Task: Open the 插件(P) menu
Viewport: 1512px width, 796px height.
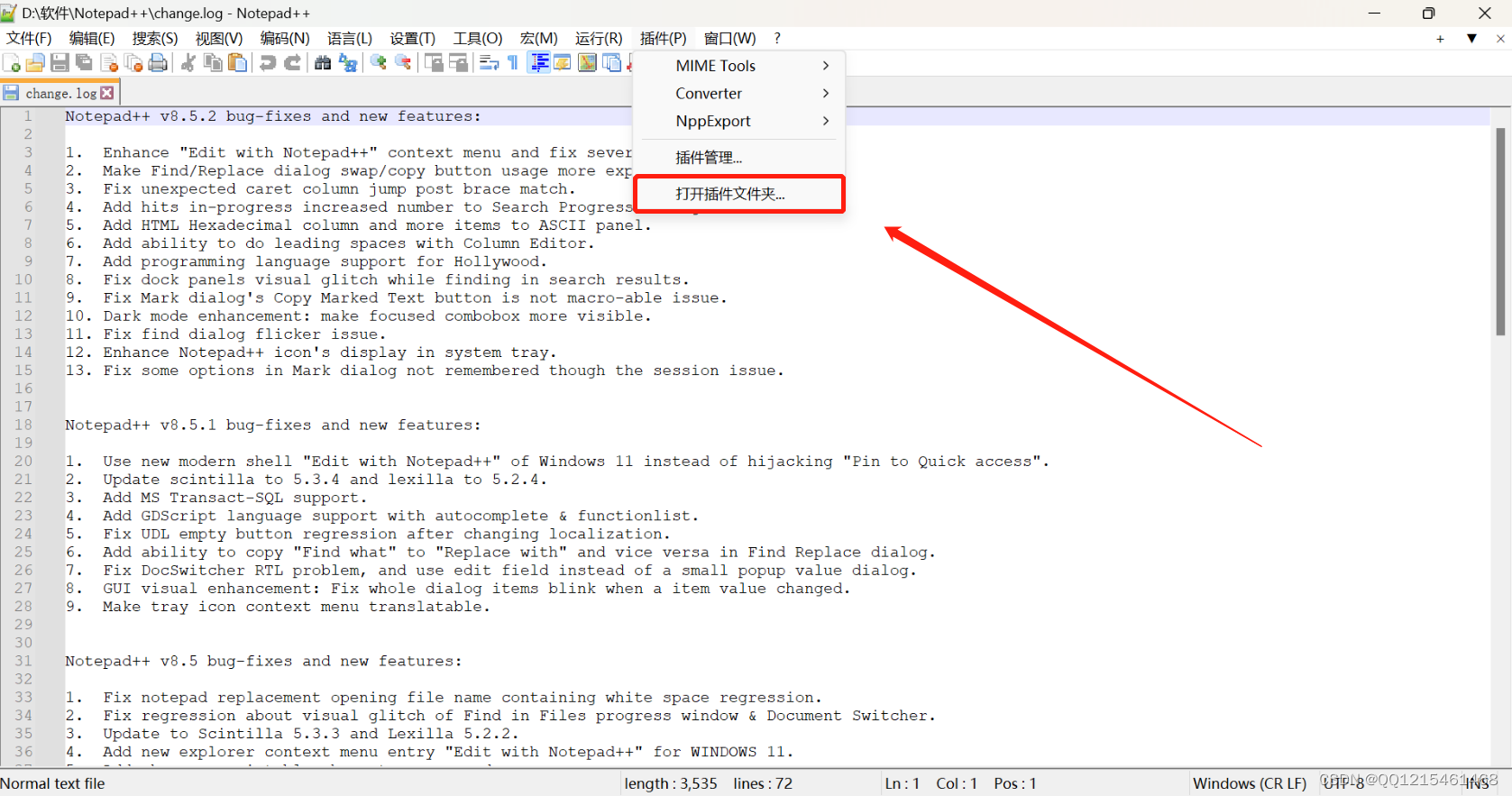Action: click(663, 38)
